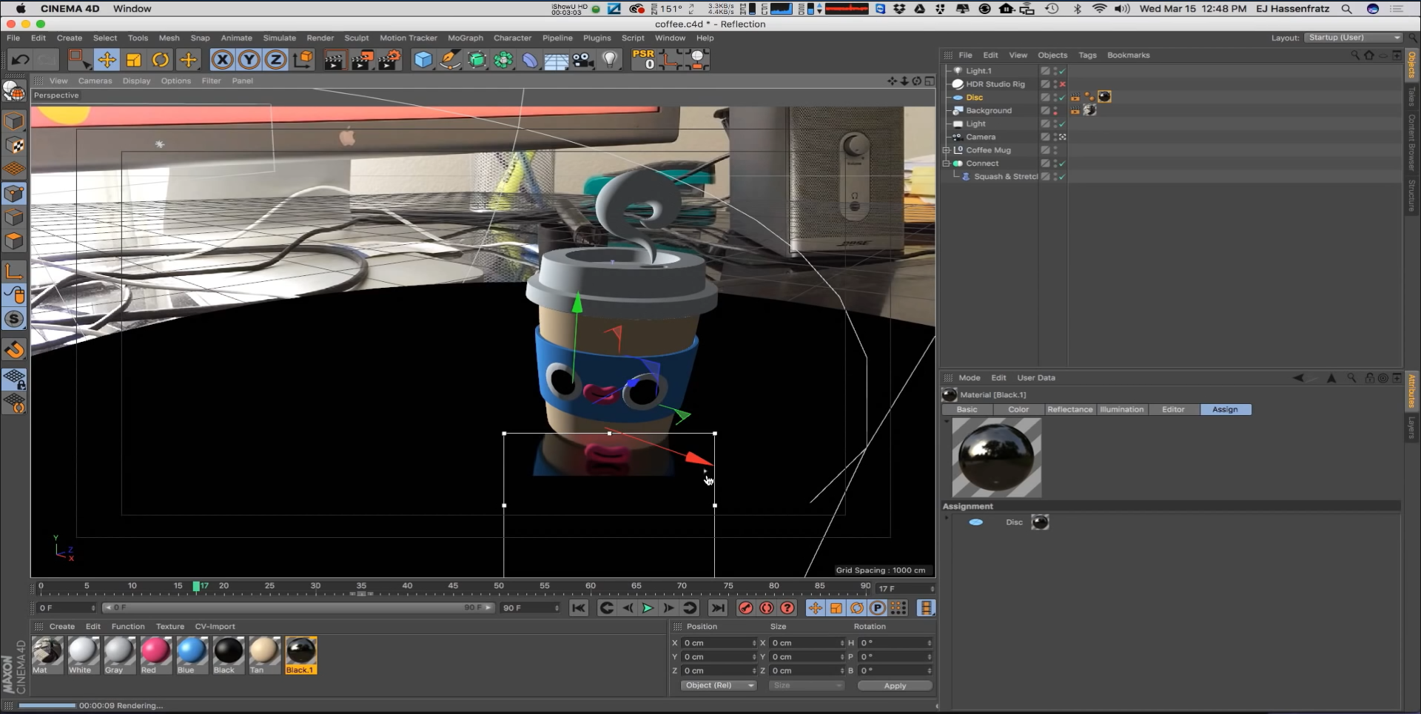Open the MoGraph menu
This screenshot has height=714, width=1421.
465,38
